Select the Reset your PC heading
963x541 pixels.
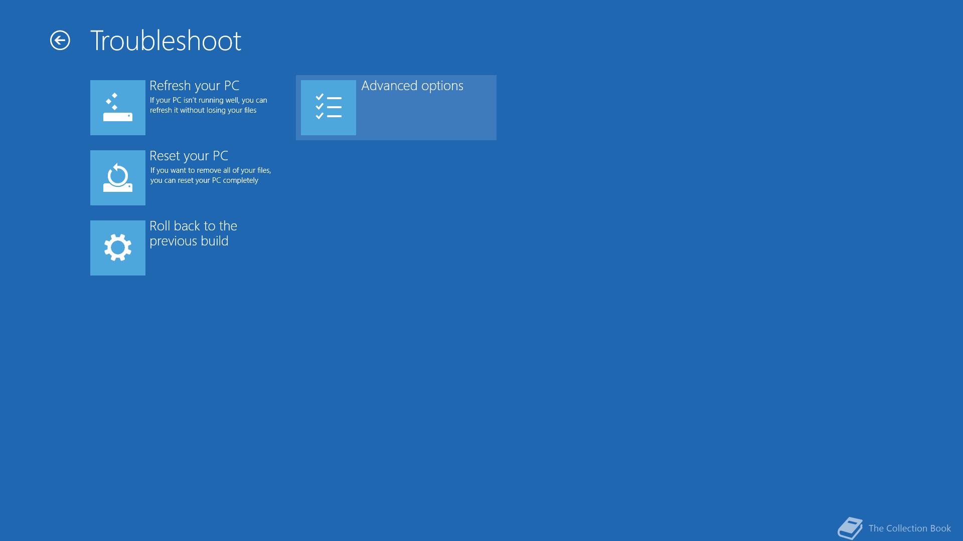189,156
